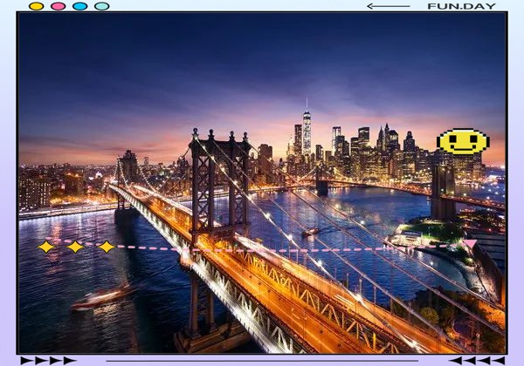This screenshot has height=366, width=524.
Task: Click the left-pointing arrow beside FUN.DAY
Action: (x=389, y=6)
